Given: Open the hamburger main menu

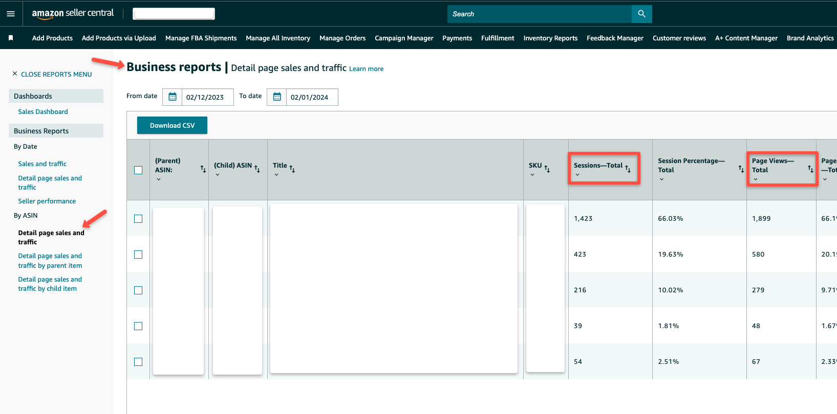Looking at the screenshot, I should point(11,14).
